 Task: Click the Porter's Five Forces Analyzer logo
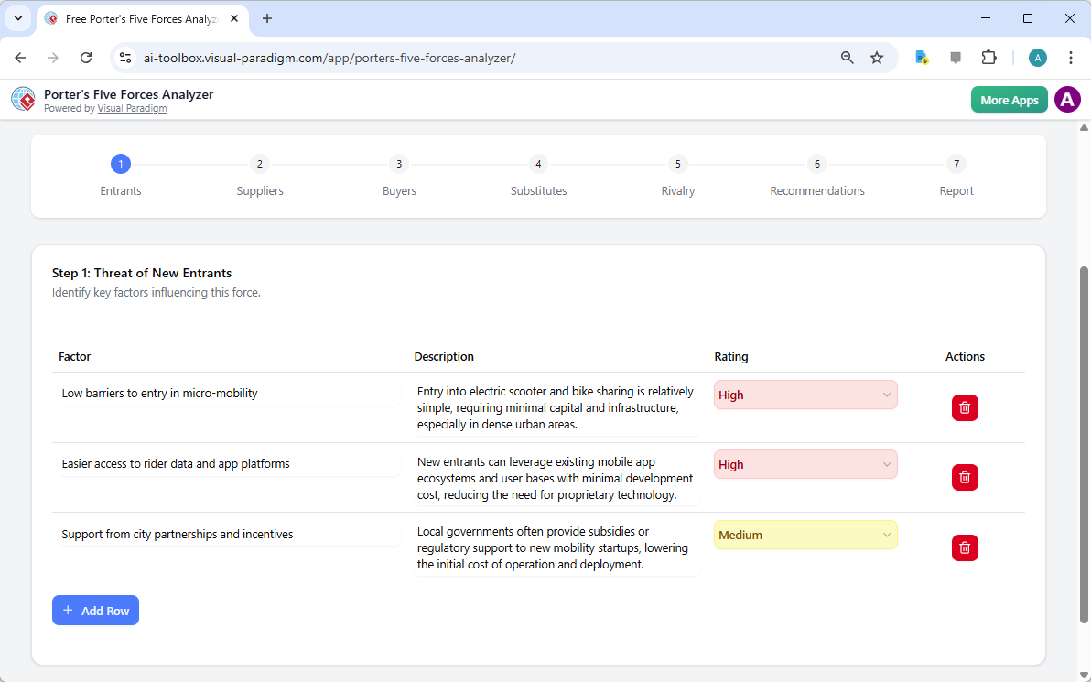[x=23, y=99]
